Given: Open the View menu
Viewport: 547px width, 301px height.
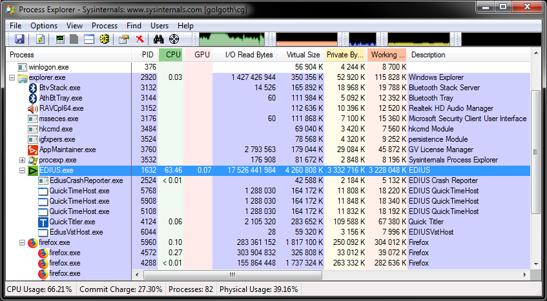Looking at the screenshot, I should click(75, 26).
